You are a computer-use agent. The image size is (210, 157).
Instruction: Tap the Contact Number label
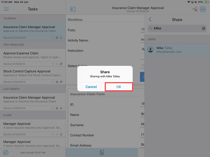point(82,135)
